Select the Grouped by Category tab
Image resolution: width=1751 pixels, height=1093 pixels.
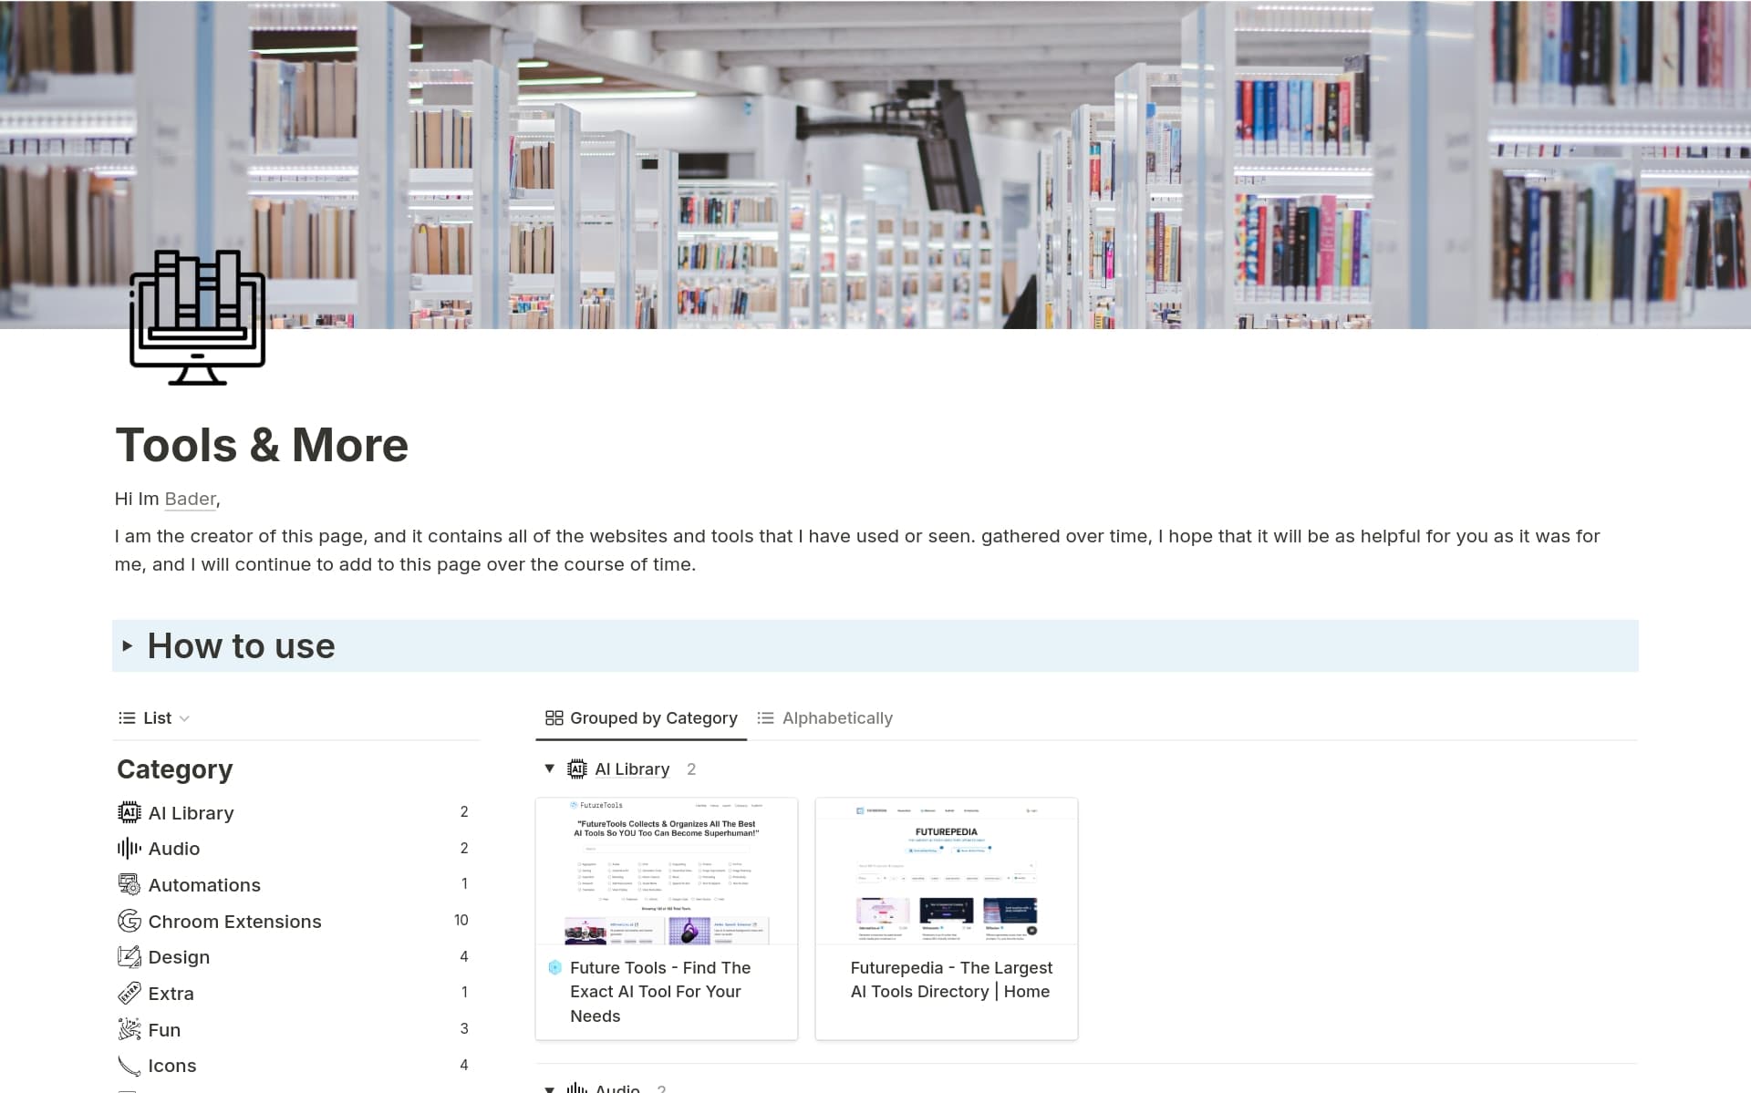641,718
